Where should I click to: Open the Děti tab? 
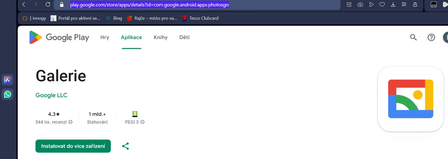(x=184, y=37)
